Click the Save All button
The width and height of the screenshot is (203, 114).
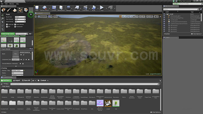point(26,80)
